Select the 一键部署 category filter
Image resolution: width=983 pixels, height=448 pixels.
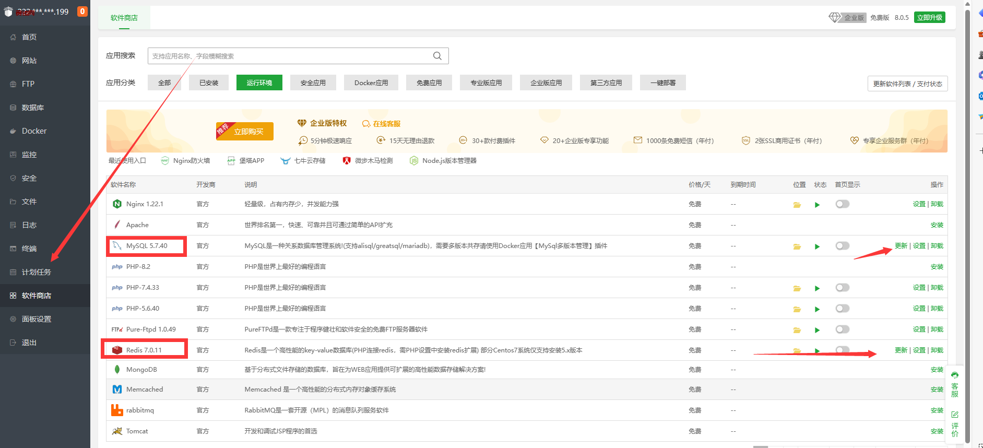point(663,82)
